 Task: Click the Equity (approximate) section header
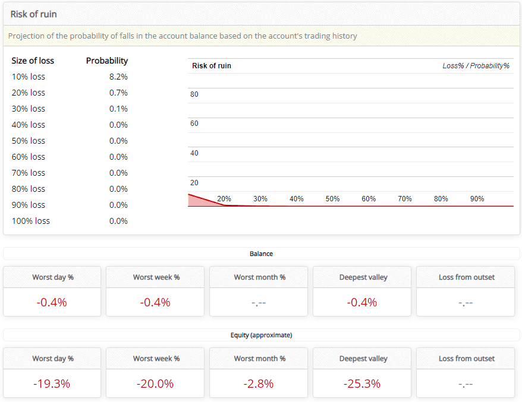260,334
